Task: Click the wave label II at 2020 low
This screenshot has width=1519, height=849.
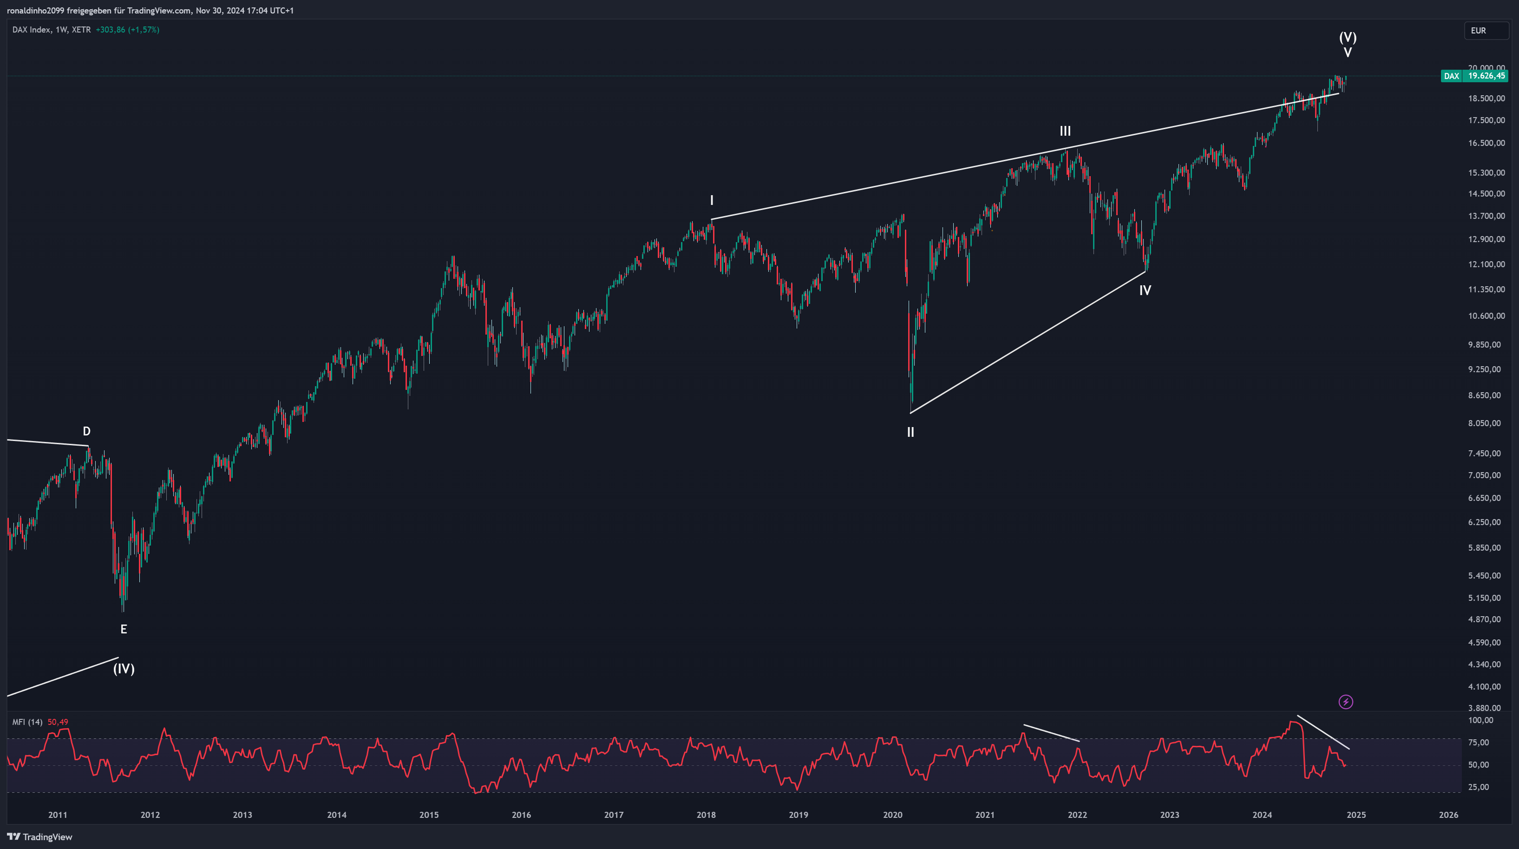Action: tap(910, 433)
